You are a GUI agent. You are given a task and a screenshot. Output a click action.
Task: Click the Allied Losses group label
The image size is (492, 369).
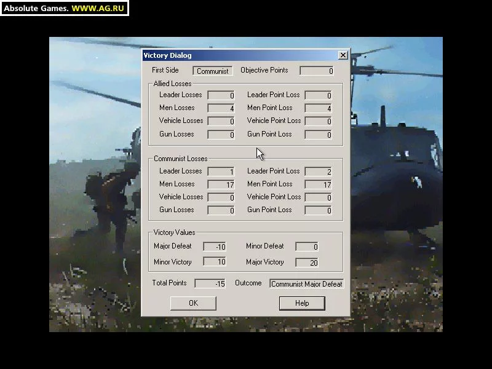pyautogui.click(x=172, y=84)
